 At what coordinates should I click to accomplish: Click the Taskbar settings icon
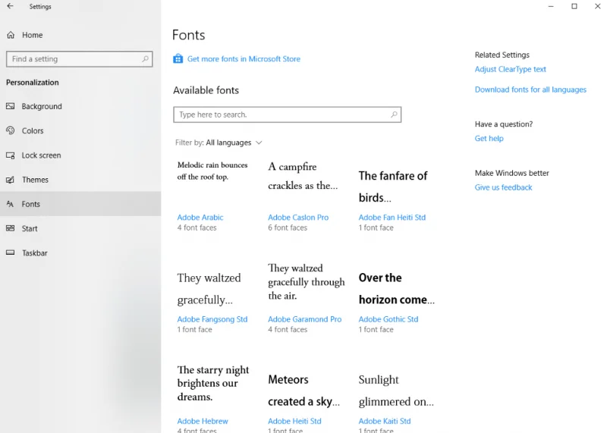(11, 253)
